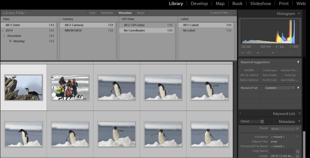Open the Custom Filter preset dropdown
Viewport: 310px width, 158px height.
pyautogui.click(x=220, y=13)
